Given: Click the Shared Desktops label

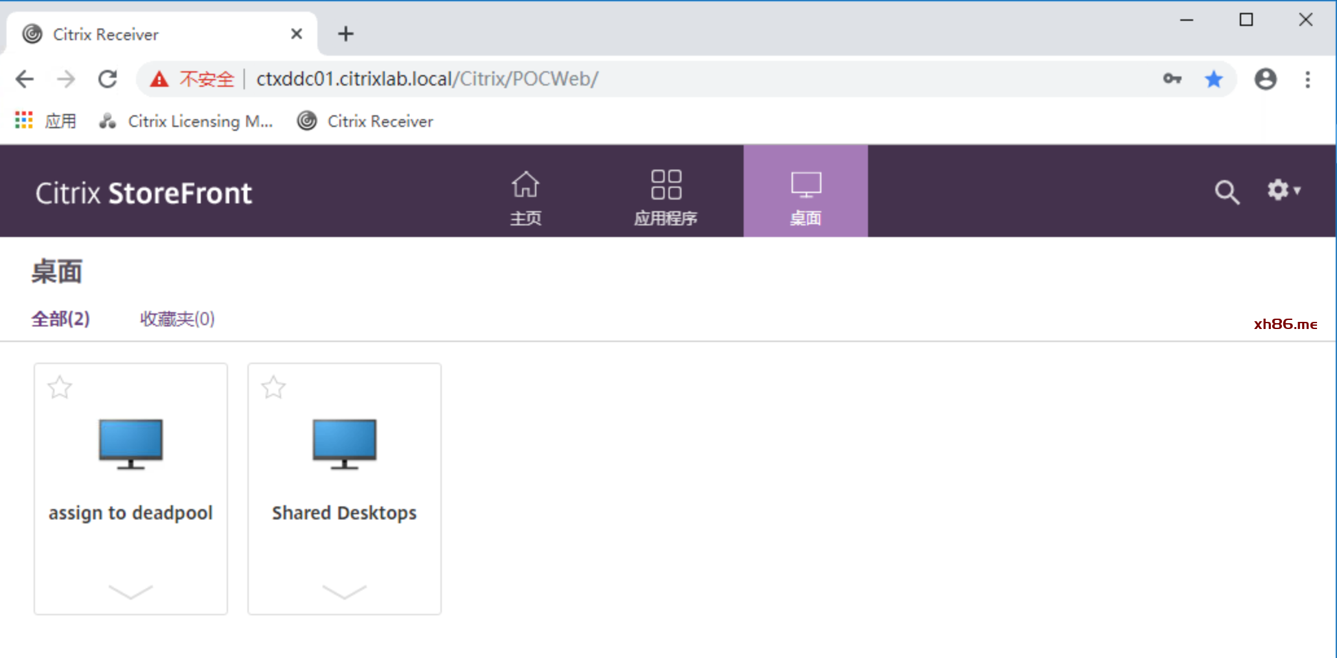Looking at the screenshot, I should [x=345, y=513].
